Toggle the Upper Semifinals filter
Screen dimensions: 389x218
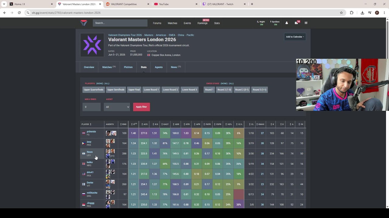coord(116,90)
